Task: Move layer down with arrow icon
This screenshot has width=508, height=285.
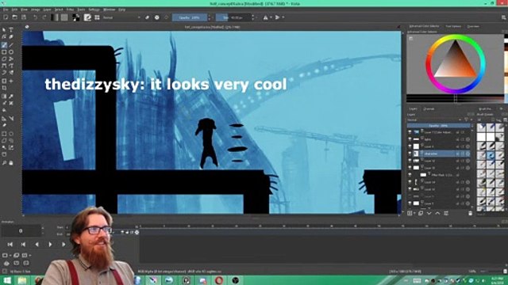Action: click(x=429, y=213)
